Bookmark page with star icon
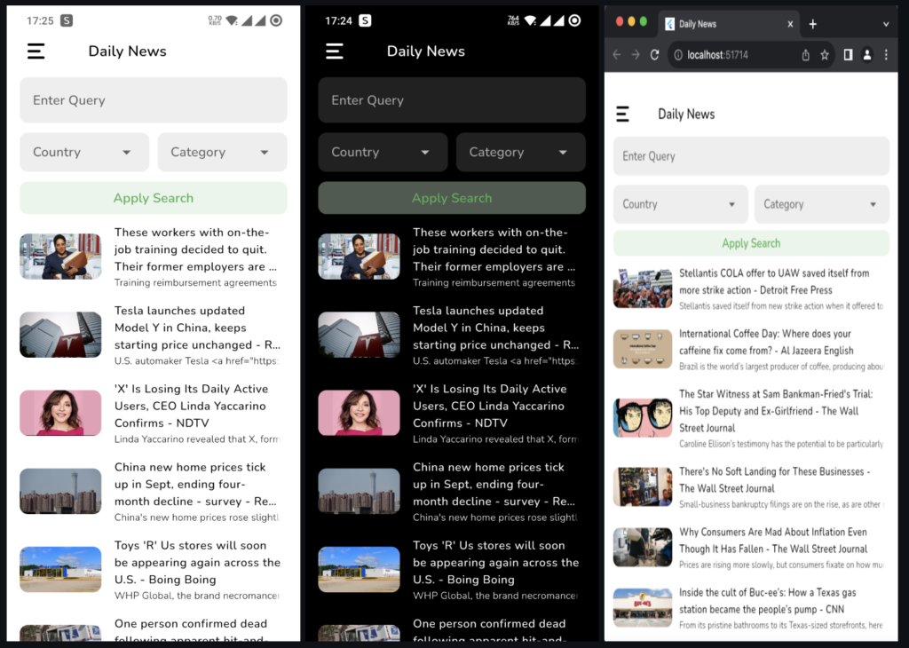The image size is (909, 648). pyautogui.click(x=825, y=55)
